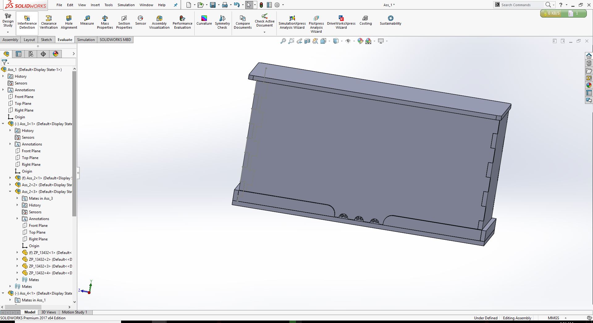Image resolution: width=593 pixels, height=323 pixels.
Task: Open the Check Active Document dropdown arrow
Action: pyautogui.click(x=264, y=32)
